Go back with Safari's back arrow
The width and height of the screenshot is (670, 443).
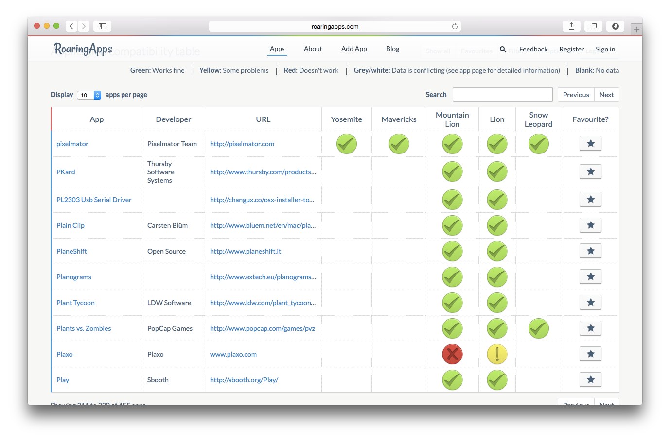point(71,26)
